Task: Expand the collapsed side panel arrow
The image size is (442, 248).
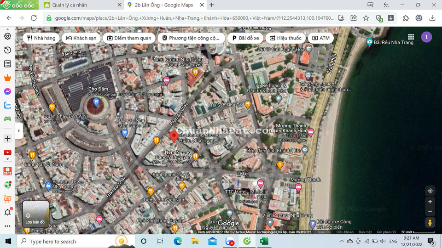Action: [19, 130]
